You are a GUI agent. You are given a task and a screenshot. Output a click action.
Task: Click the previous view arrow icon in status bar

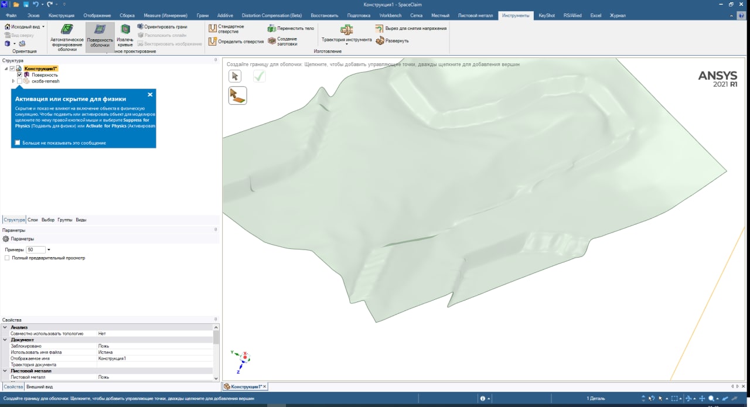(x=725, y=398)
